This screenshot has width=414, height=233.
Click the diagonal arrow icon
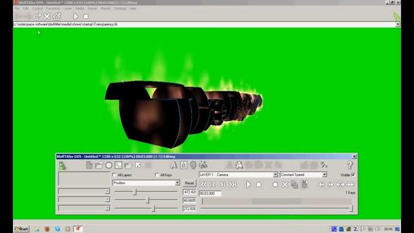[x=138, y=166]
